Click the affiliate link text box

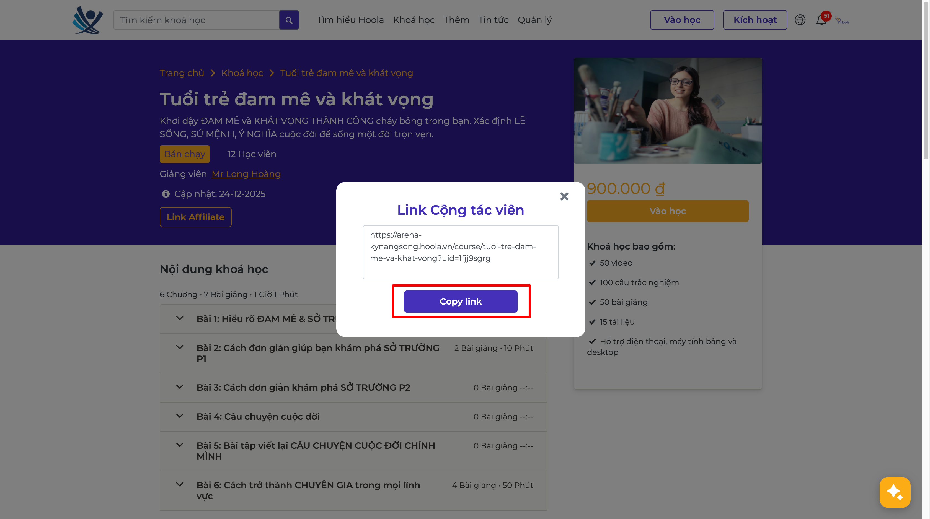(460, 252)
